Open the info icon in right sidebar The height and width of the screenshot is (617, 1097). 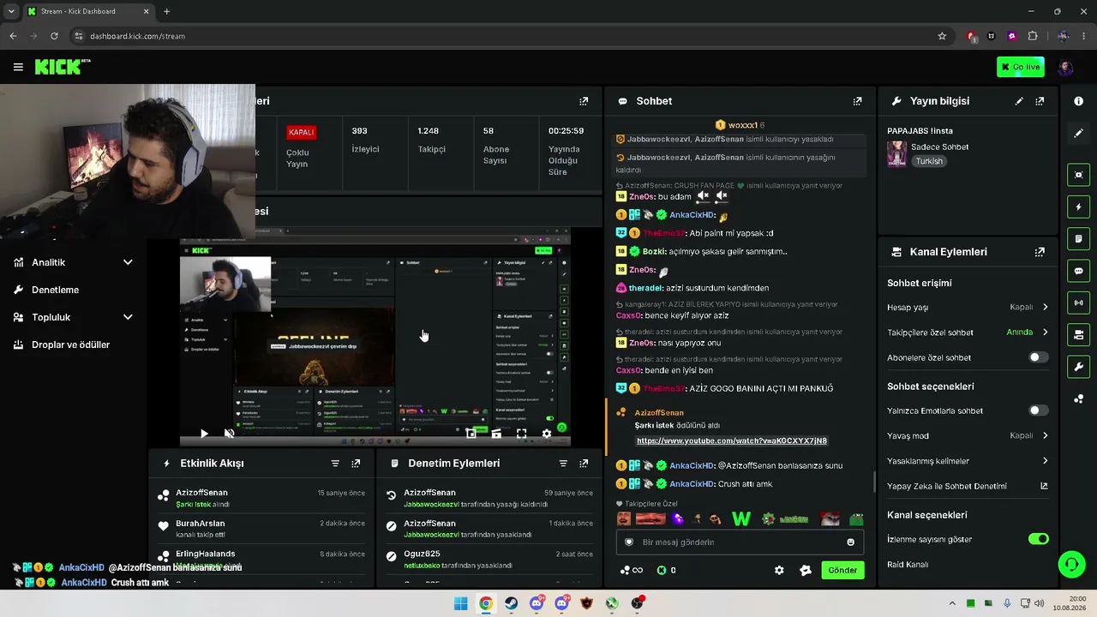[1078, 101]
